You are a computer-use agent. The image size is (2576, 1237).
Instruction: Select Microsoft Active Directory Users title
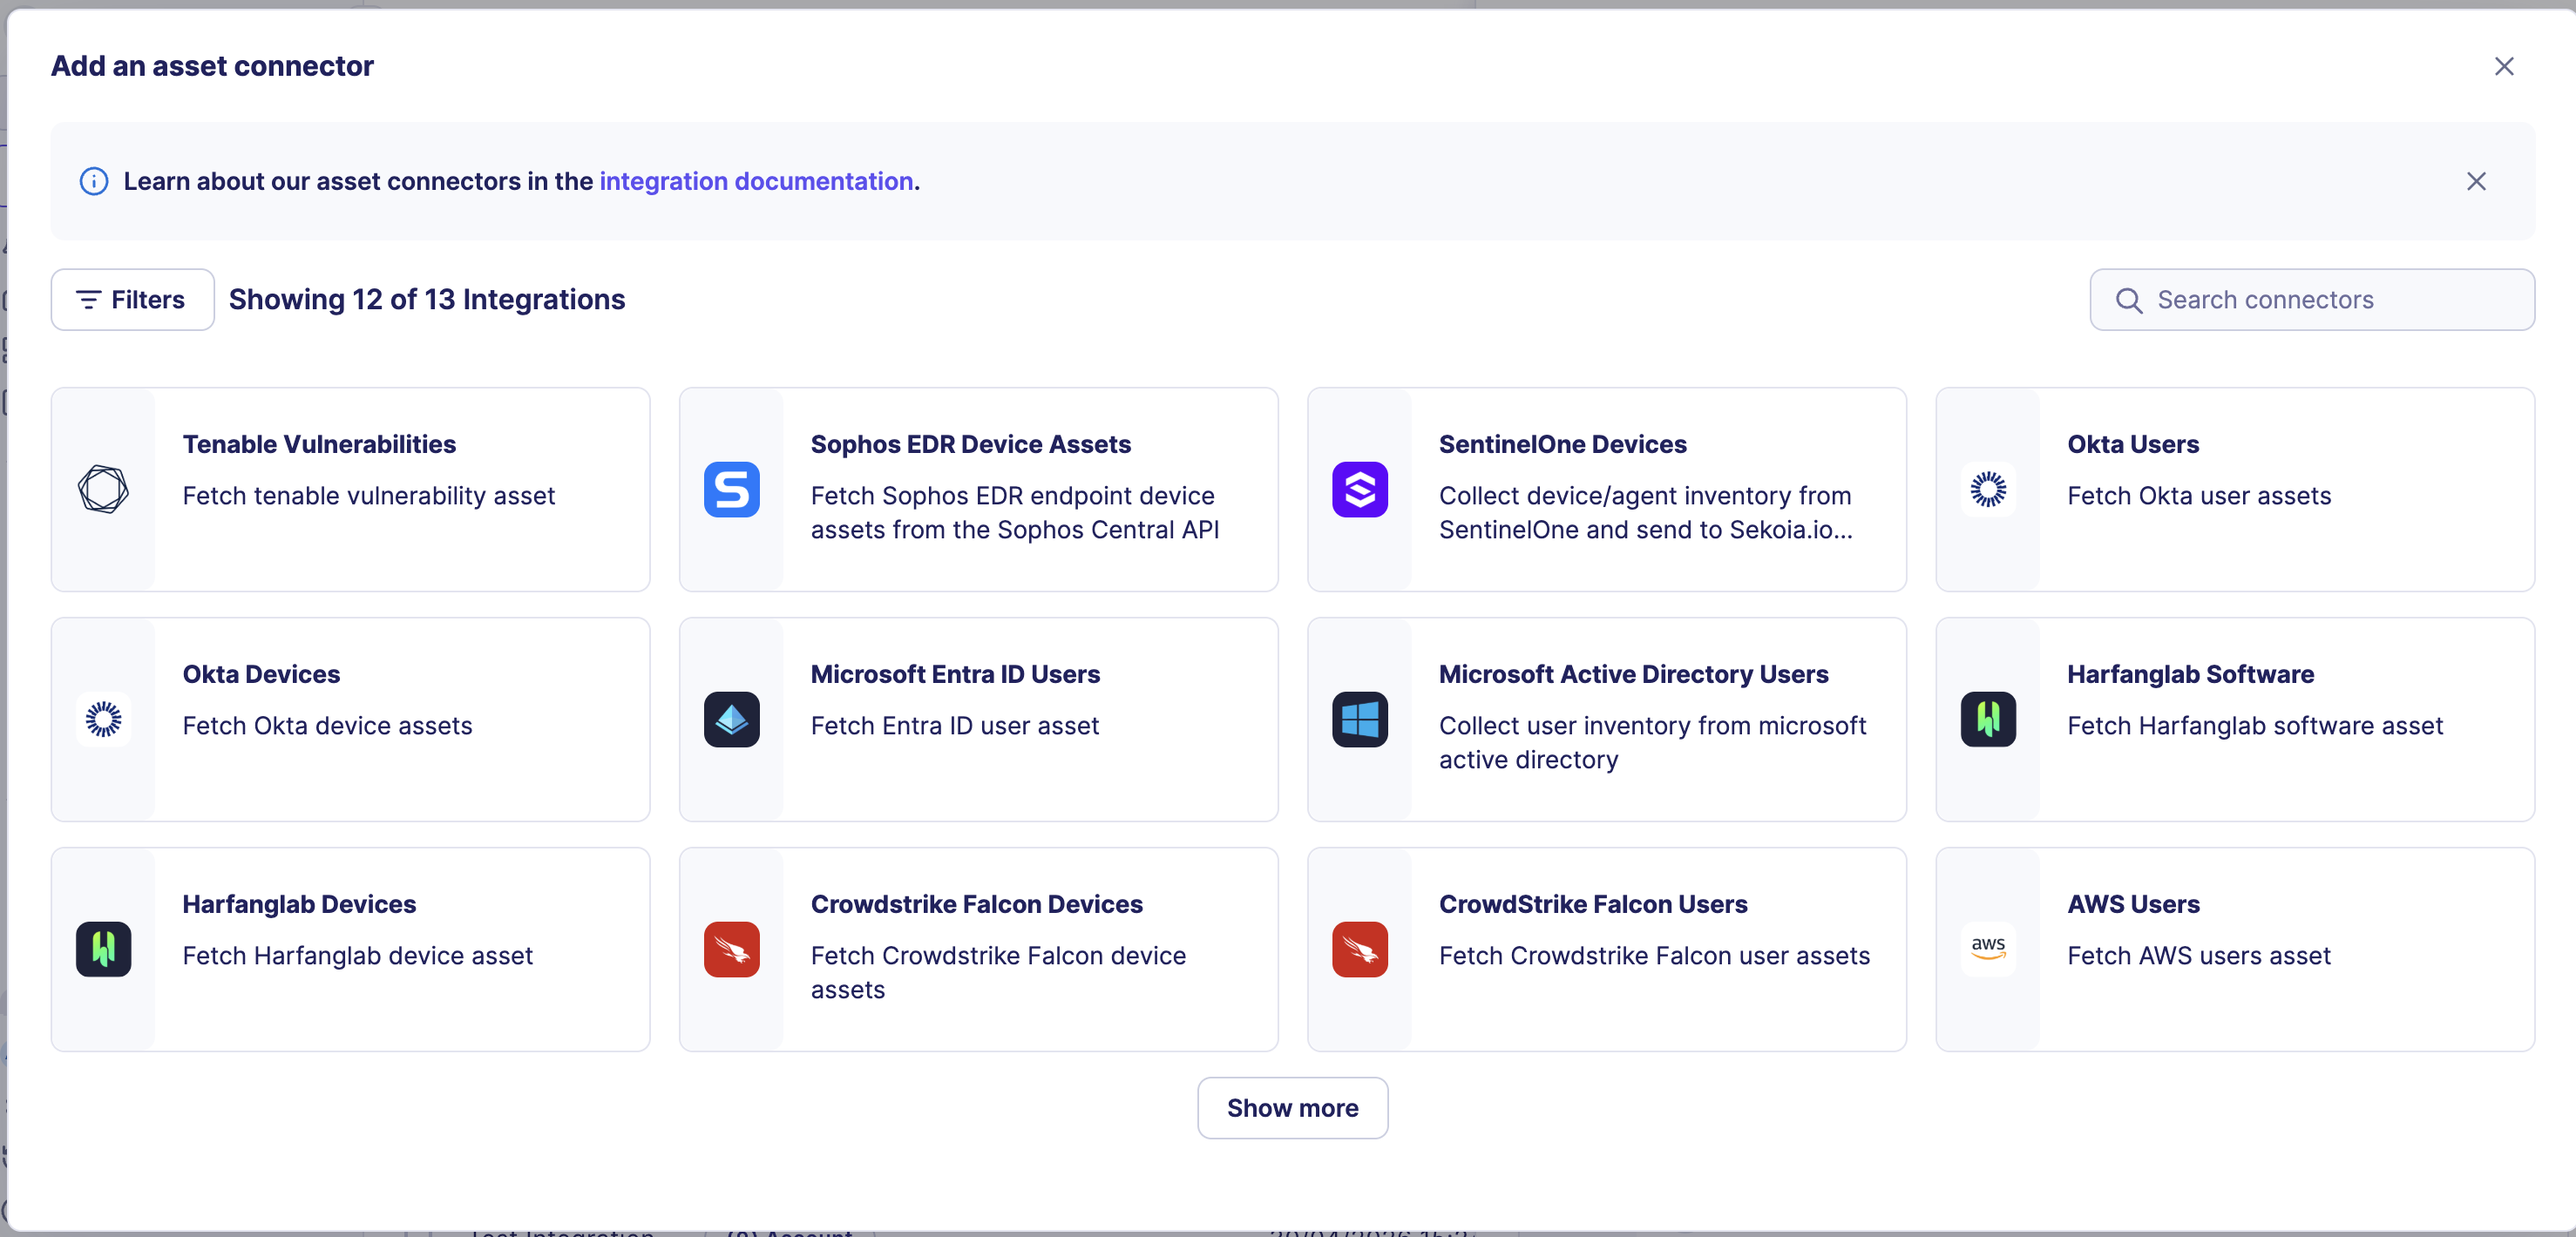click(x=1633, y=674)
